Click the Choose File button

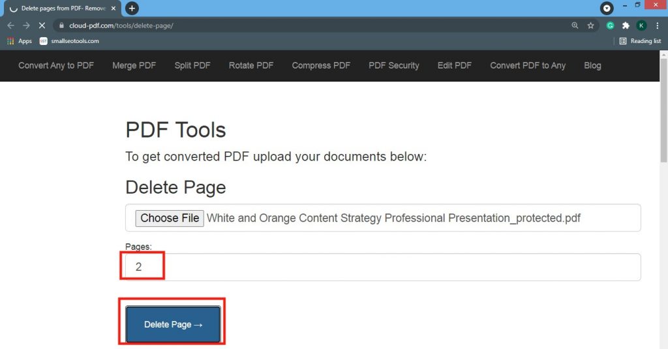point(170,218)
